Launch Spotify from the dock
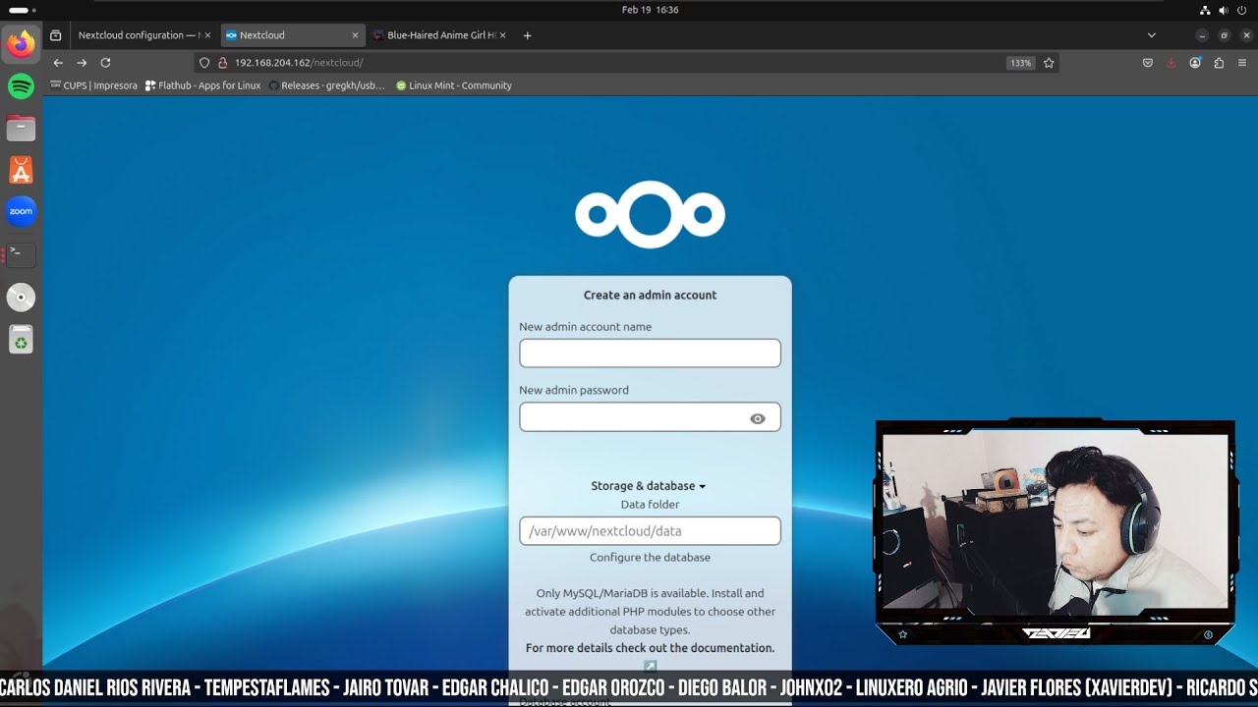Image resolution: width=1258 pixels, height=707 pixels. [x=21, y=86]
